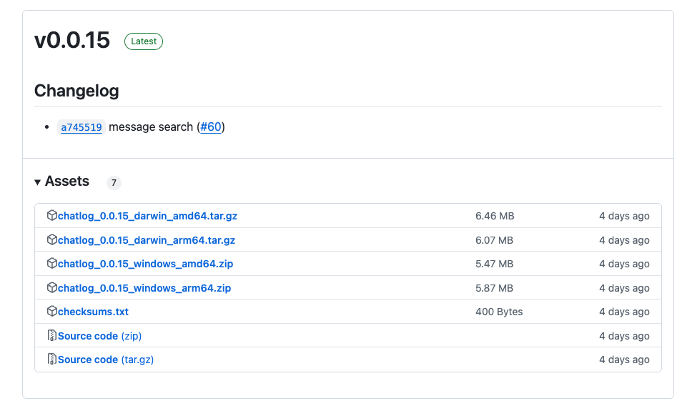
Task: Click the v0.0.15 release title
Action: pyautogui.click(x=72, y=41)
